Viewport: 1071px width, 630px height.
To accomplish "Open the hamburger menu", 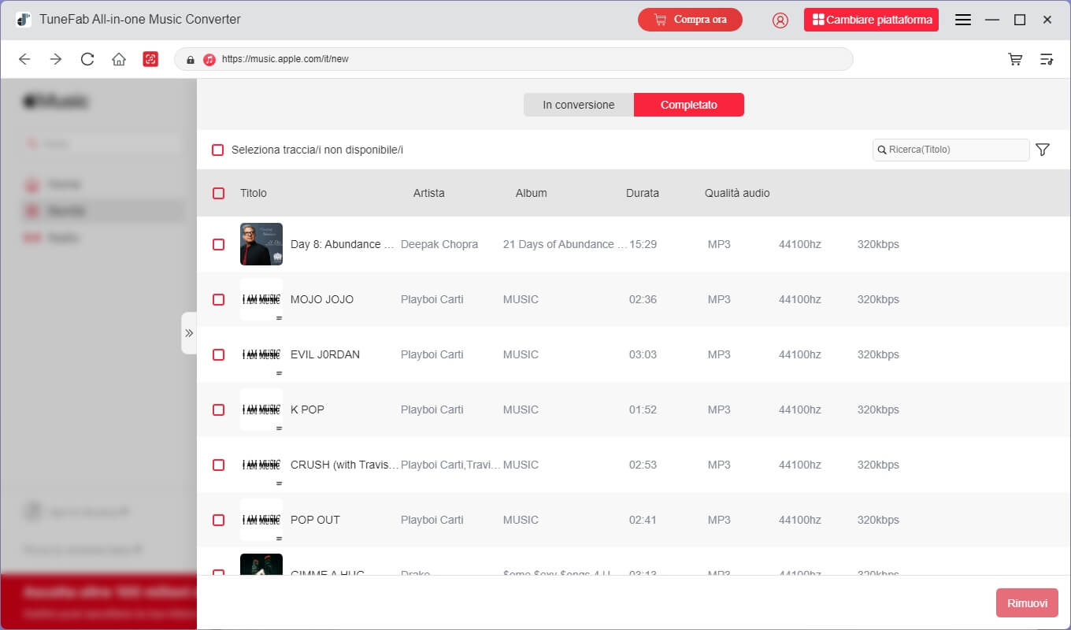I will [962, 20].
